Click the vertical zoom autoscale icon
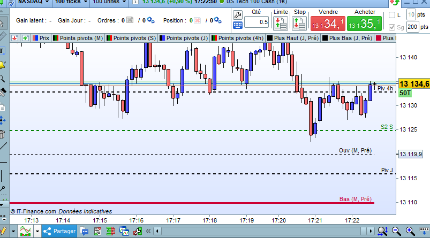 click(382, 232)
